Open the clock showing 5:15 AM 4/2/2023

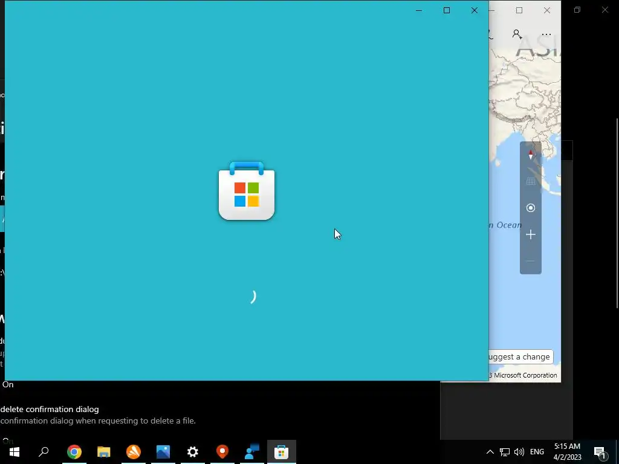[x=567, y=452]
